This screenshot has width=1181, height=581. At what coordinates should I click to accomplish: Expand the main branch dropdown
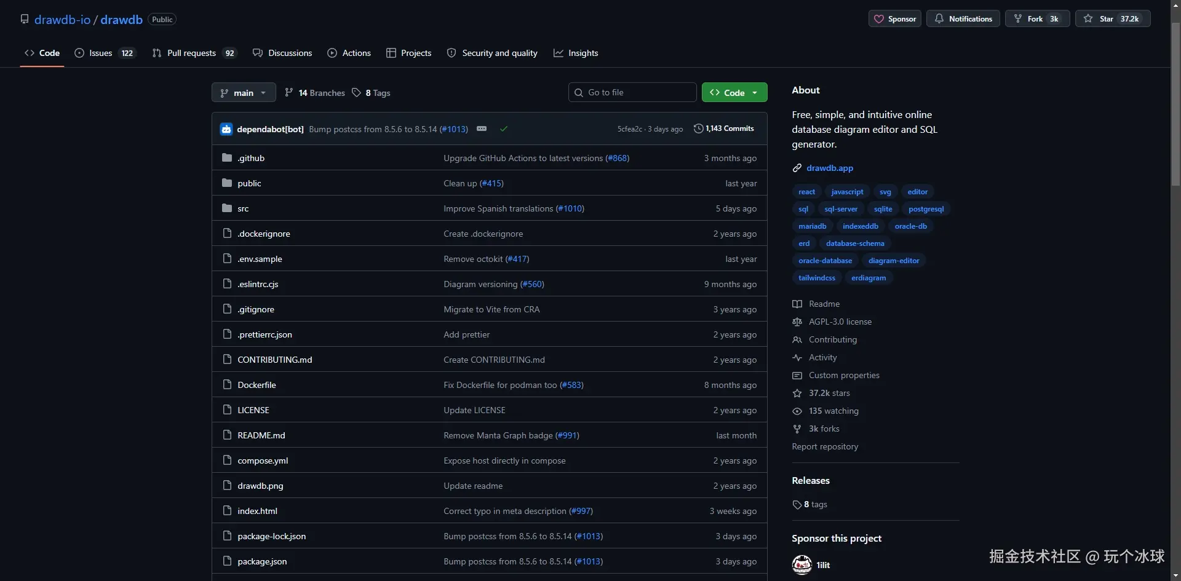pos(244,93)
